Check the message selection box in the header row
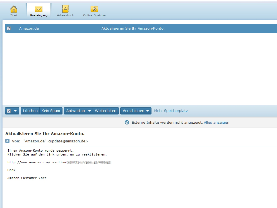 click(9, 28)
